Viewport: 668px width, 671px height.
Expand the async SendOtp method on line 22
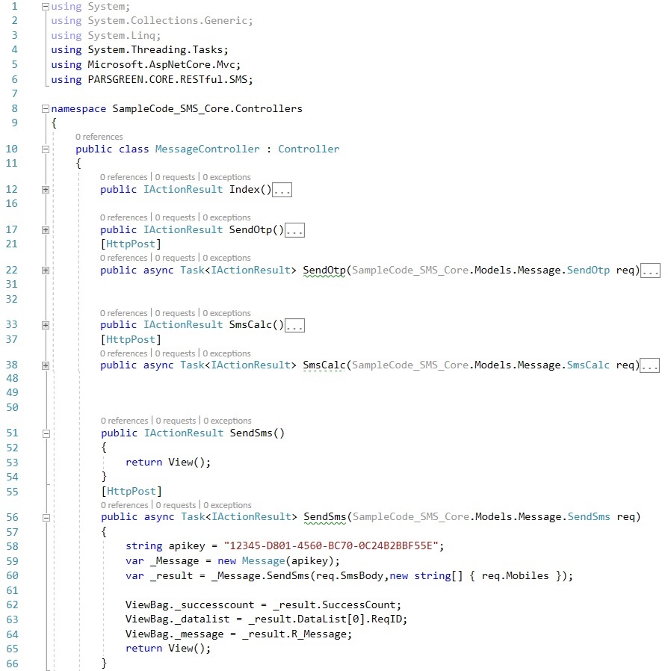(x=46, y=270)
